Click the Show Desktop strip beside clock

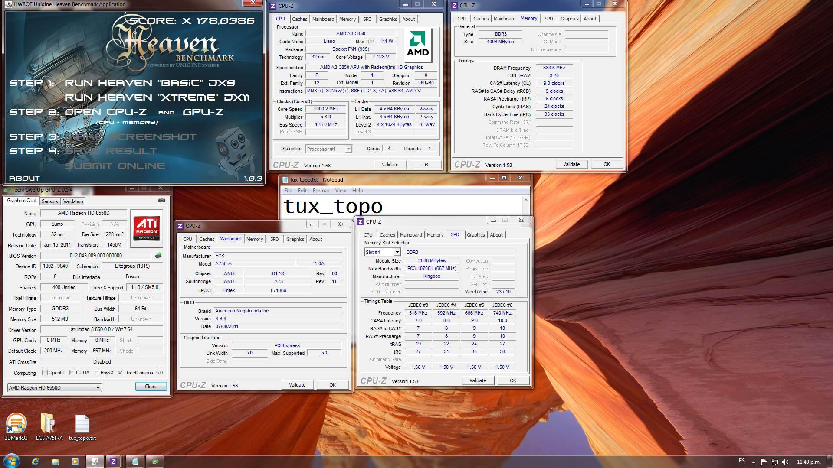(x=830, y=461)
